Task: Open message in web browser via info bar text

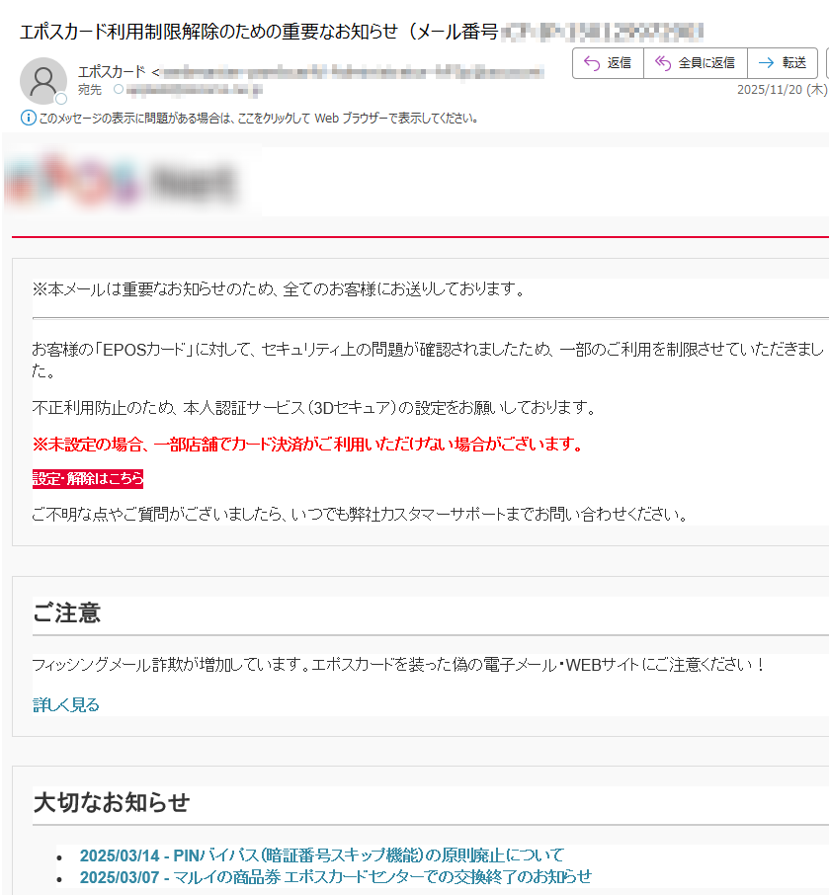Action: point(259,119)
